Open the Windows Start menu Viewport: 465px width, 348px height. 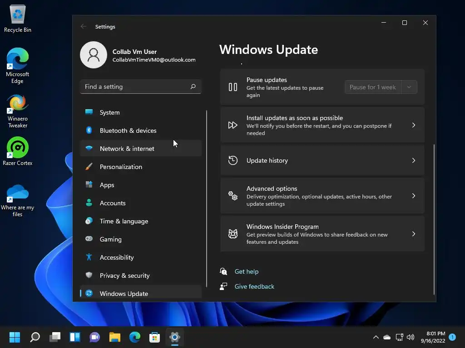(x=15, y=337)
